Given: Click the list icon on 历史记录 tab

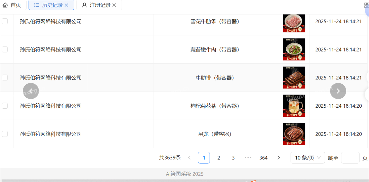Looking at the screenshot, I should pyautogui.click(x=36, y=5).
